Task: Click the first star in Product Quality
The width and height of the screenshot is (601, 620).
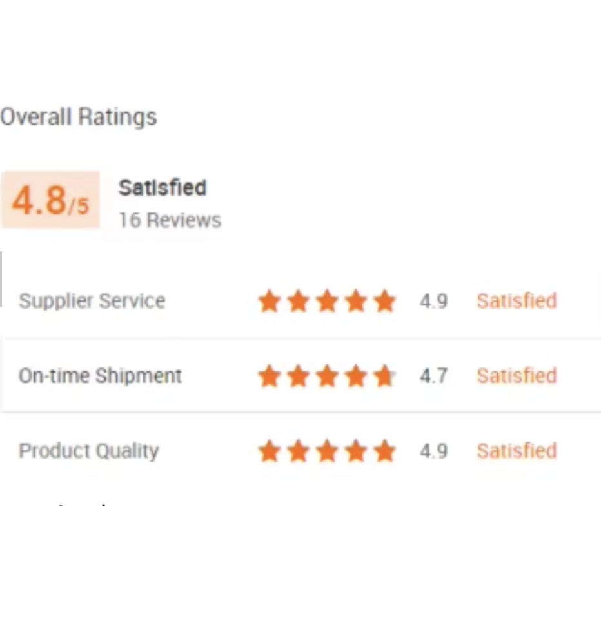Action: click(269, 451)
